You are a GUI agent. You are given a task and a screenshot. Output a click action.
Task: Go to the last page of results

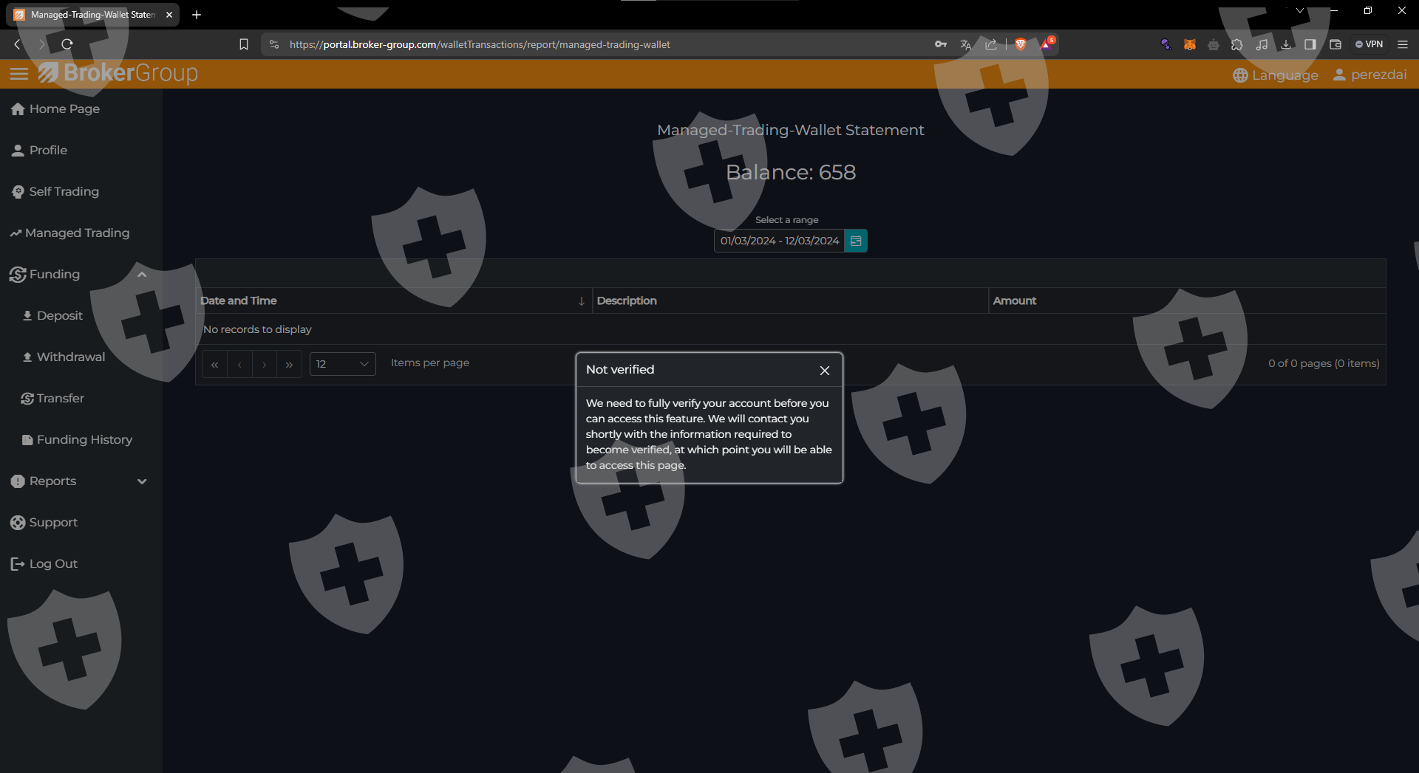(x=289, y=364)
